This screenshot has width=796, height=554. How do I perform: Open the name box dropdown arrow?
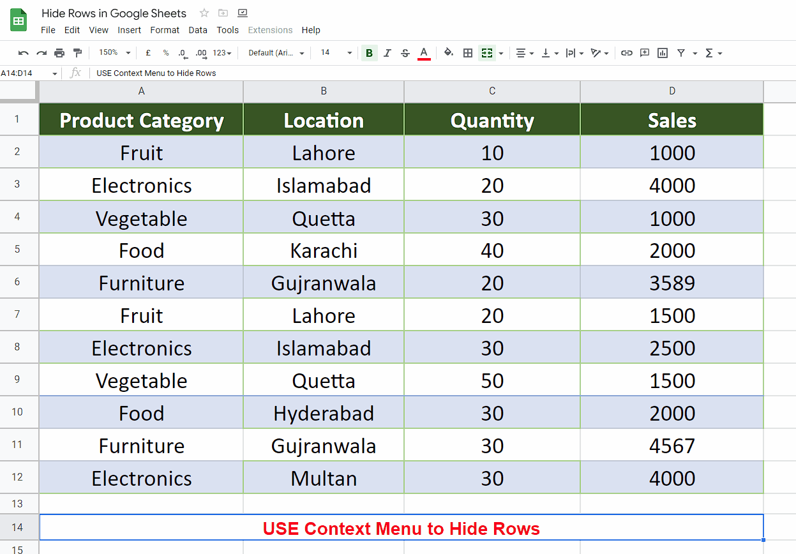point(54,73)
